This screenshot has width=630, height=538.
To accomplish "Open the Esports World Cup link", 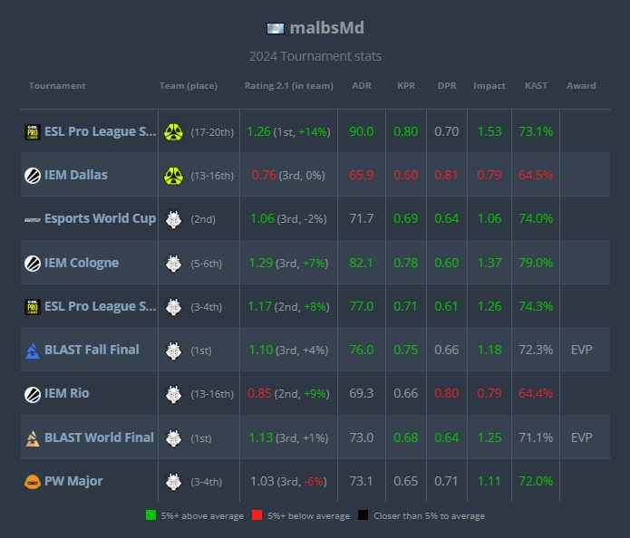I will pyautogui.click(x=100, y=219).
